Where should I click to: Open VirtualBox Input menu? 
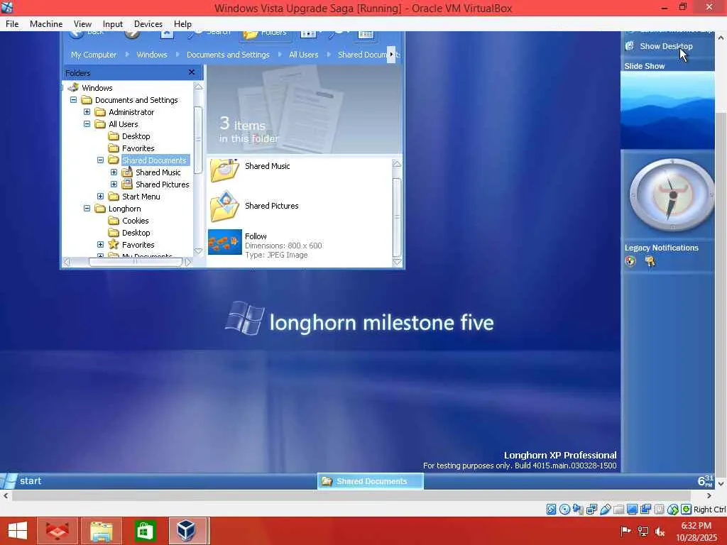tap(113, 23)
